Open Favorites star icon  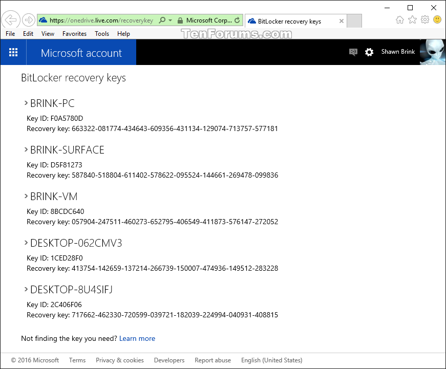click(412, 19)
